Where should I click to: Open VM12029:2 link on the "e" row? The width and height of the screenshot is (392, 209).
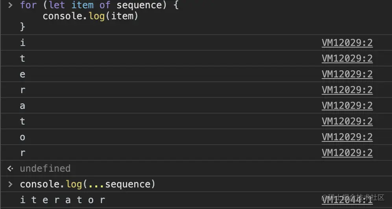coord(347,74)
